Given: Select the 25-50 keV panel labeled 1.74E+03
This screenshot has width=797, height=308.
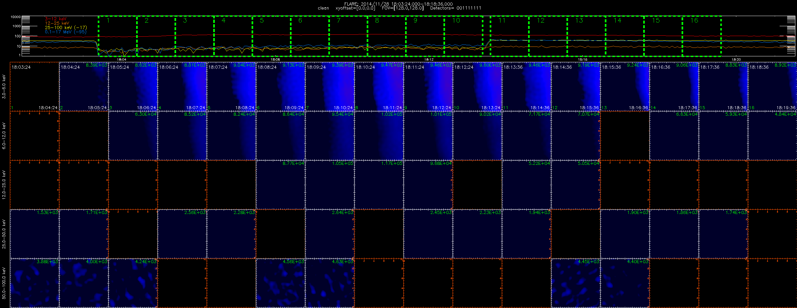Looking at the screenshot, I should coord(723,234).
